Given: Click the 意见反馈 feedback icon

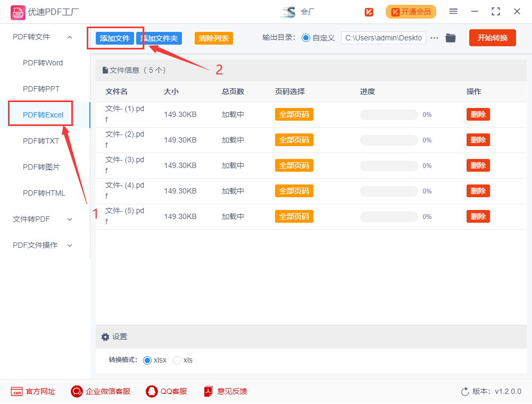Looking at the screenshot, I should (x=209, y=391).
